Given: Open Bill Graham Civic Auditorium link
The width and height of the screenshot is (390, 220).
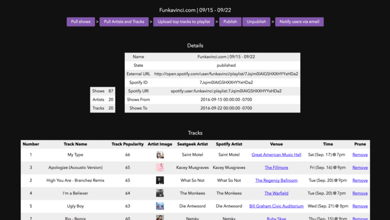Looking at the screenshot, I should point(276,206).
